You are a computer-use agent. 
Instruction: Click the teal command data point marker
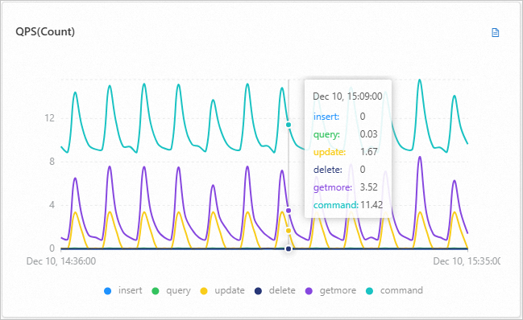coord(288,125)
